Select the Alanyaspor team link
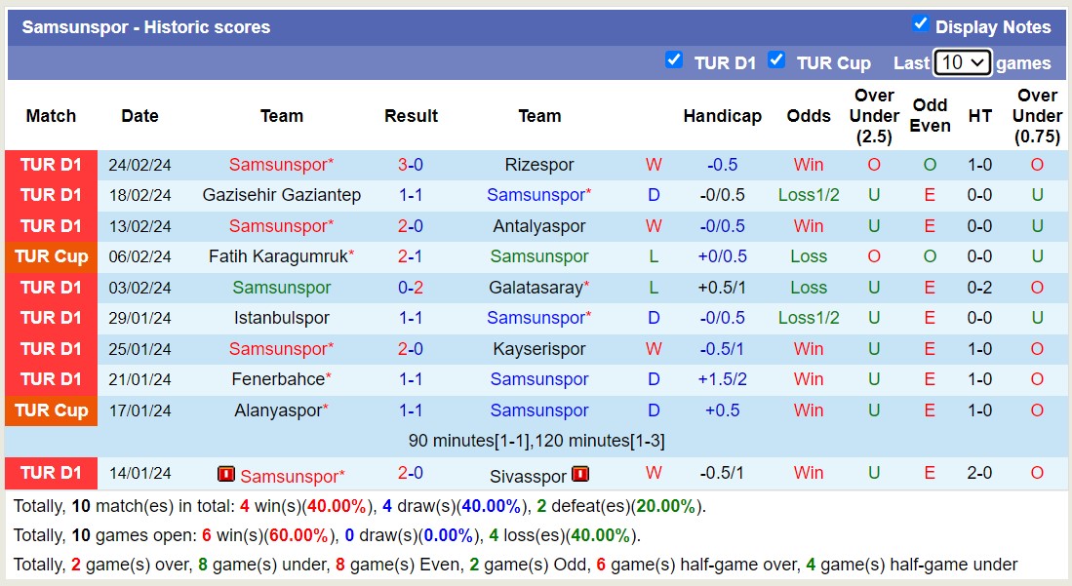Viewport: 1072px width, 586px height. pyautogui.click(x=278, y=410)
